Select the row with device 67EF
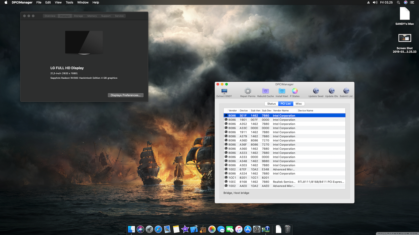The image size is (419, 235). click(284, 169)
